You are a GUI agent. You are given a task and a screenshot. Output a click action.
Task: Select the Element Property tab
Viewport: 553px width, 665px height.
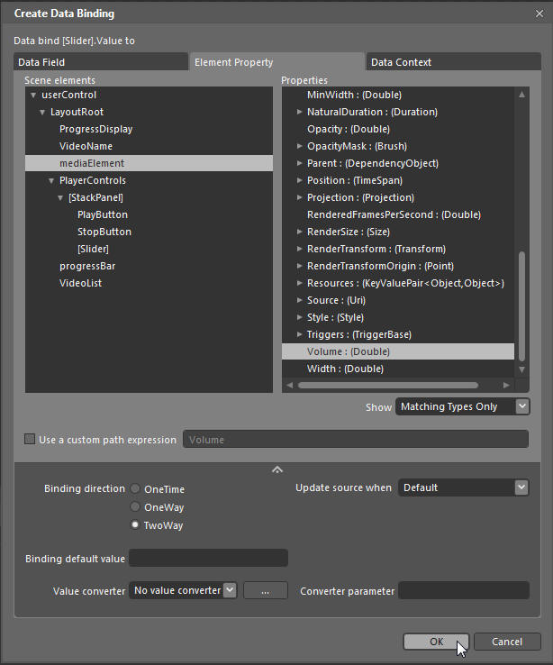click(277, 62)
